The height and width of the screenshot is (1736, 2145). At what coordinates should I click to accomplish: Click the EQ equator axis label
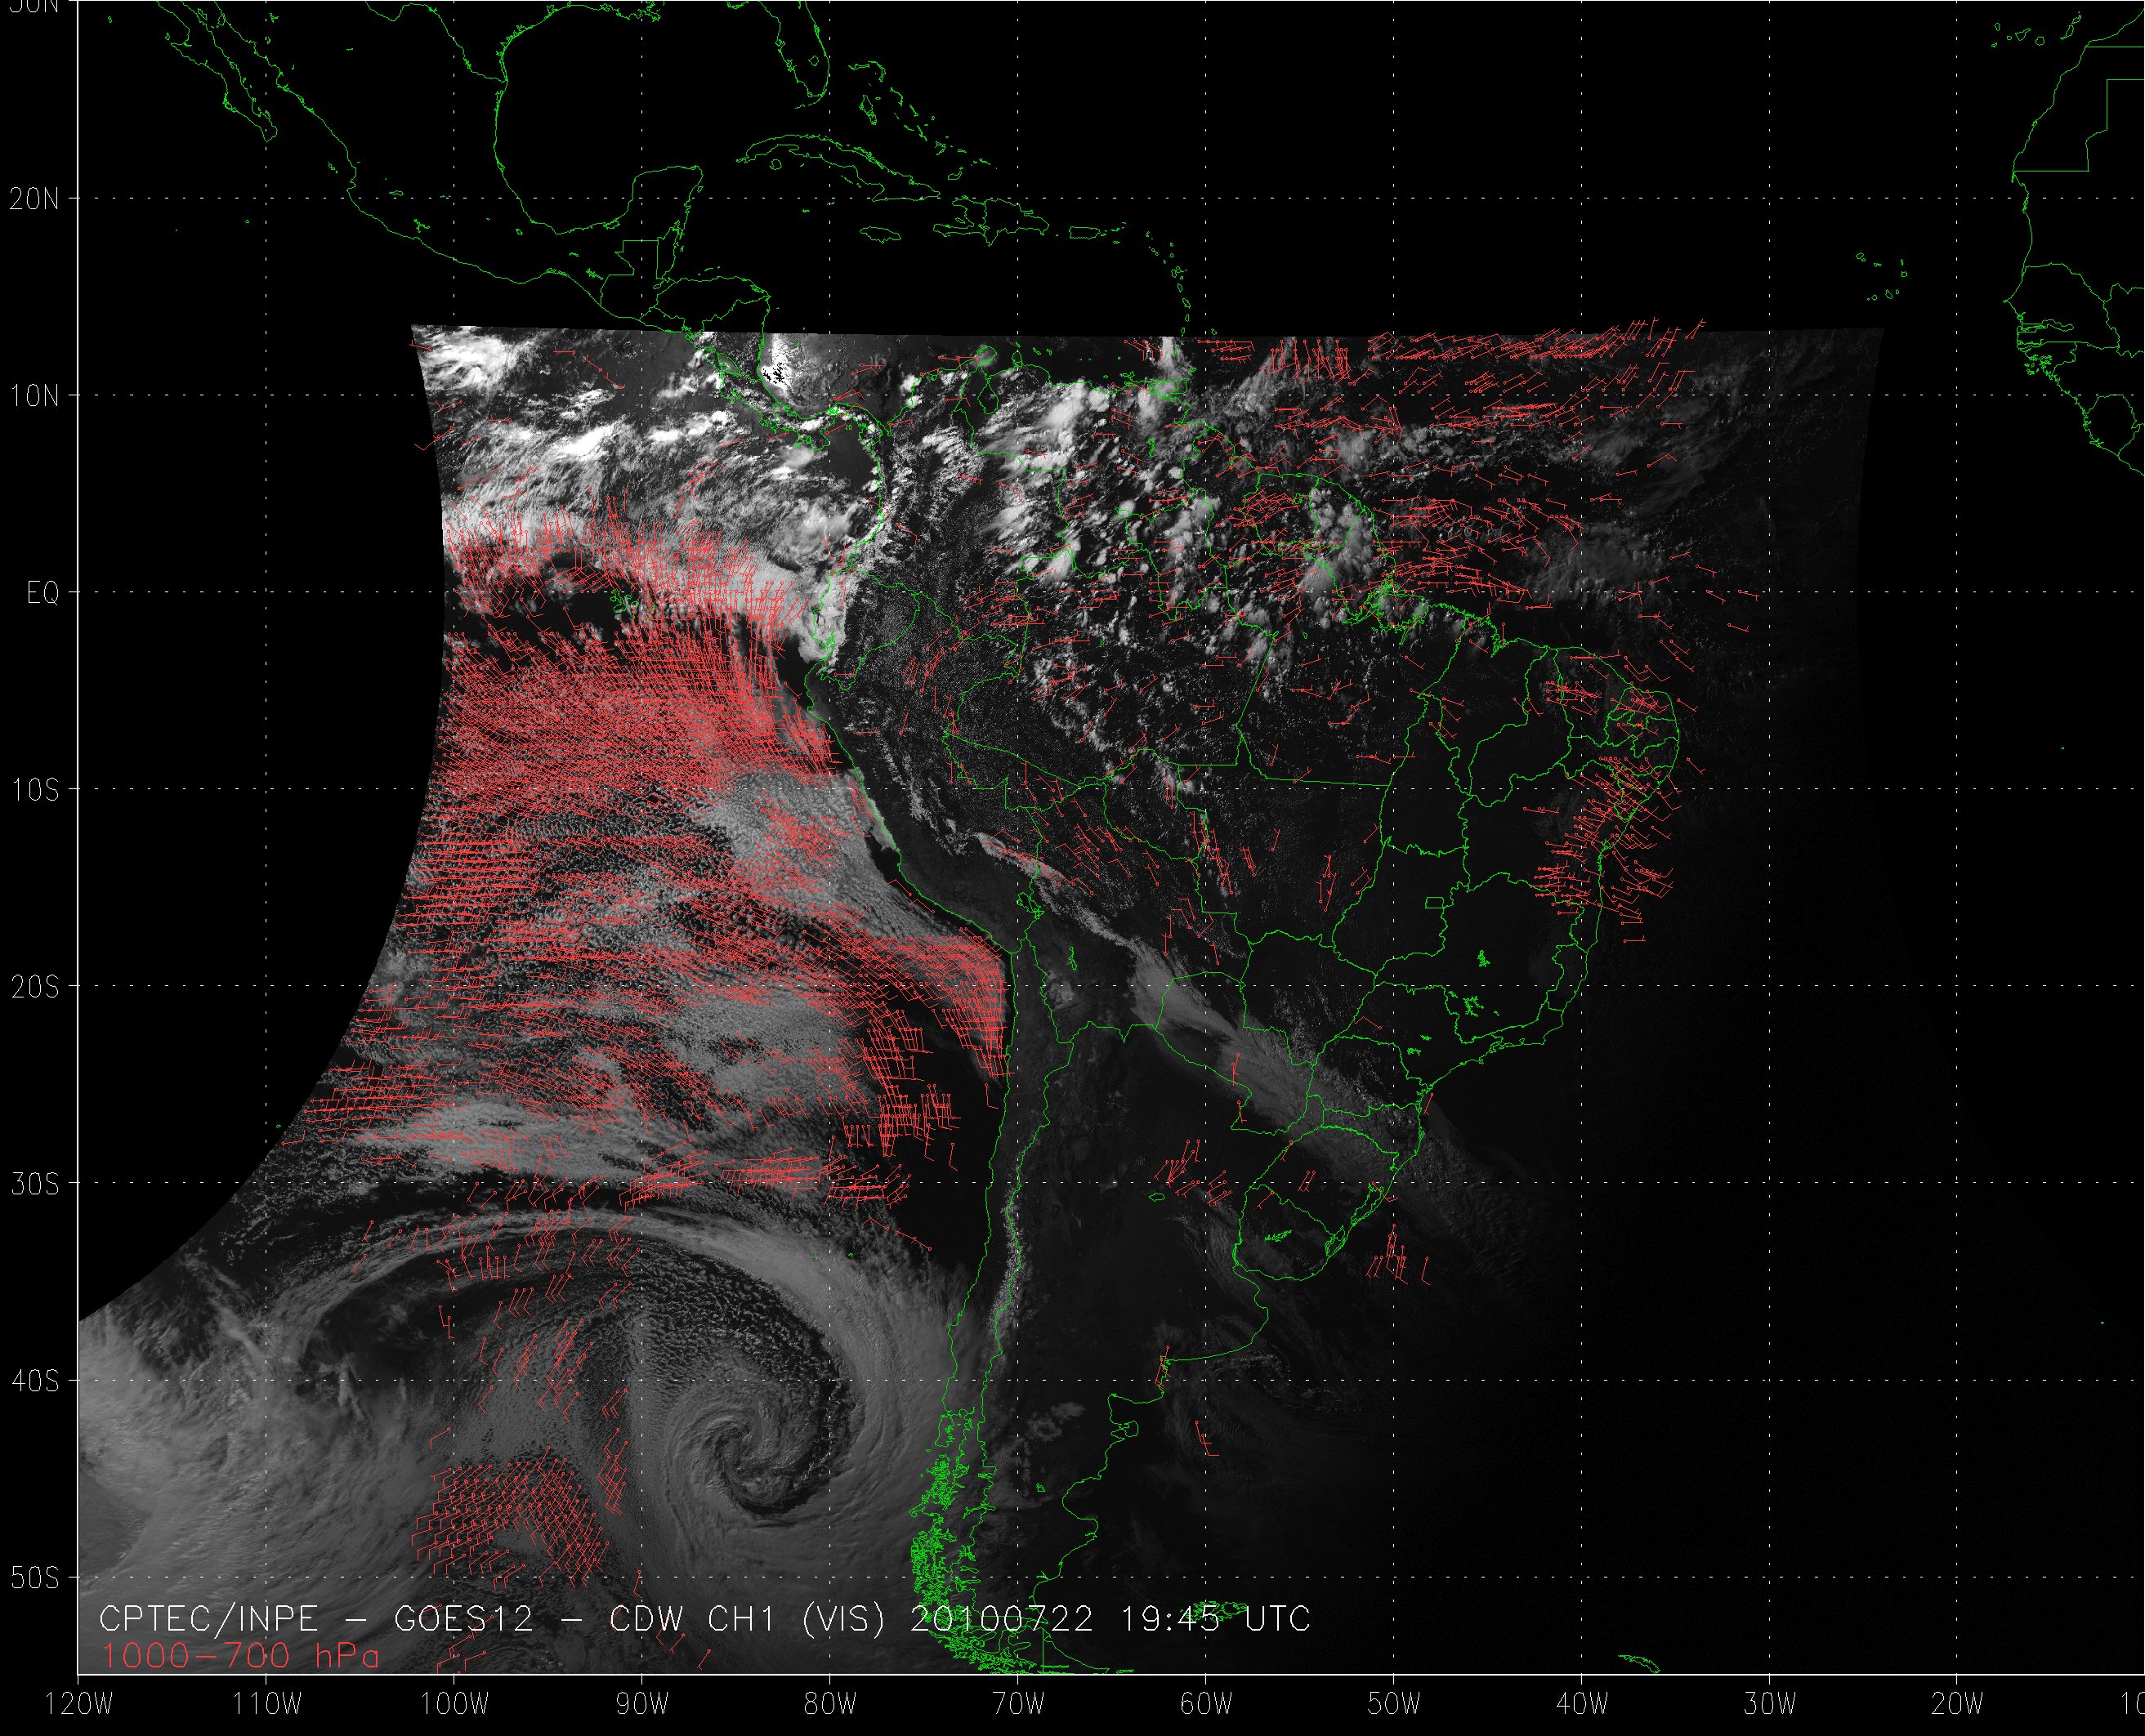coord(43,593)
